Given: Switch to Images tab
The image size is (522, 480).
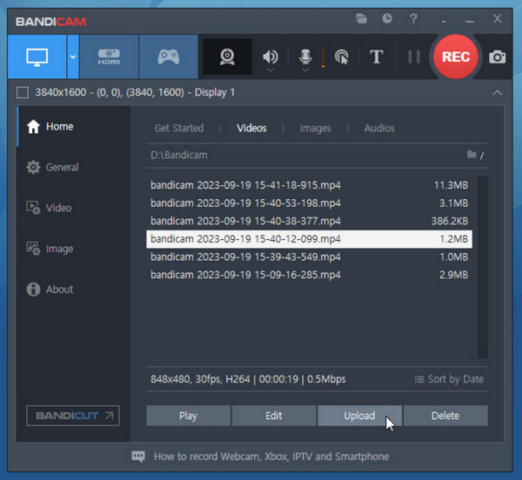Looking at the screenshot, I should [315, 128].
